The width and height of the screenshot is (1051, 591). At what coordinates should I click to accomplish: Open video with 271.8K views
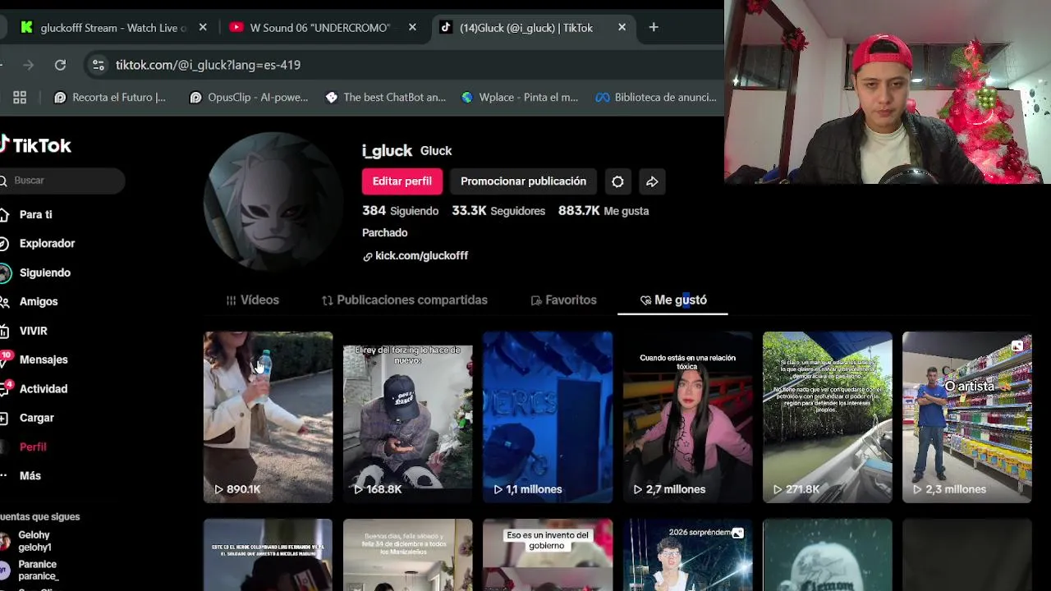[828, 417]
